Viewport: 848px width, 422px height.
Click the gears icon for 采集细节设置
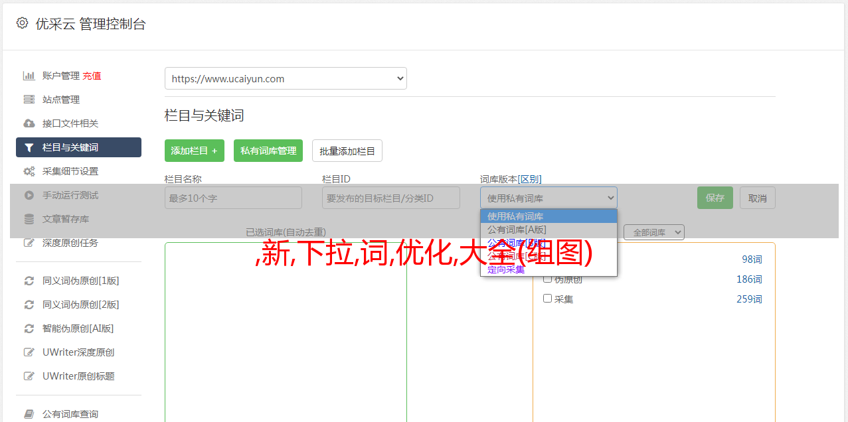[29, 171]
